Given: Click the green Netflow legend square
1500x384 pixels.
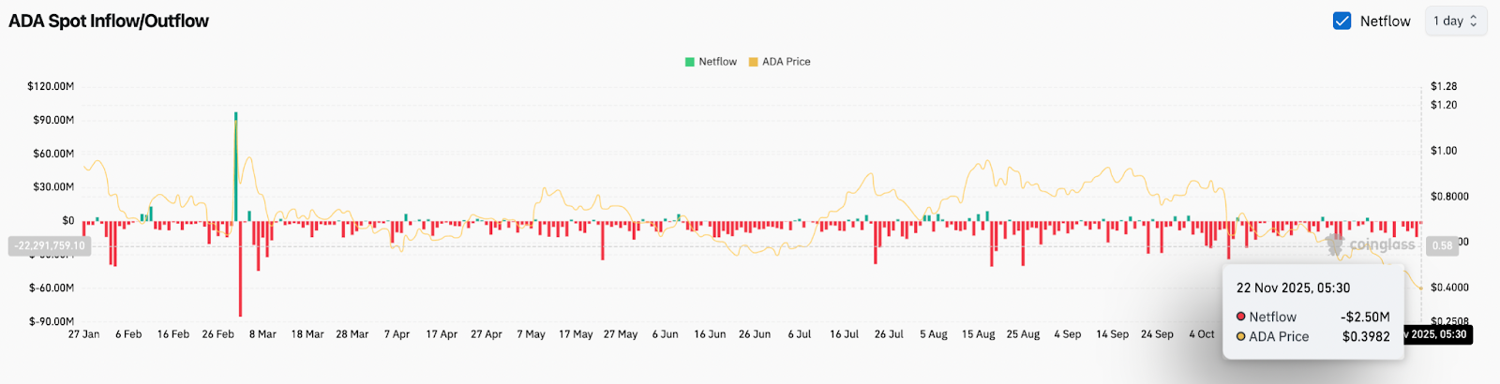Looking at the screenshot, I should [x=690, y=62].
